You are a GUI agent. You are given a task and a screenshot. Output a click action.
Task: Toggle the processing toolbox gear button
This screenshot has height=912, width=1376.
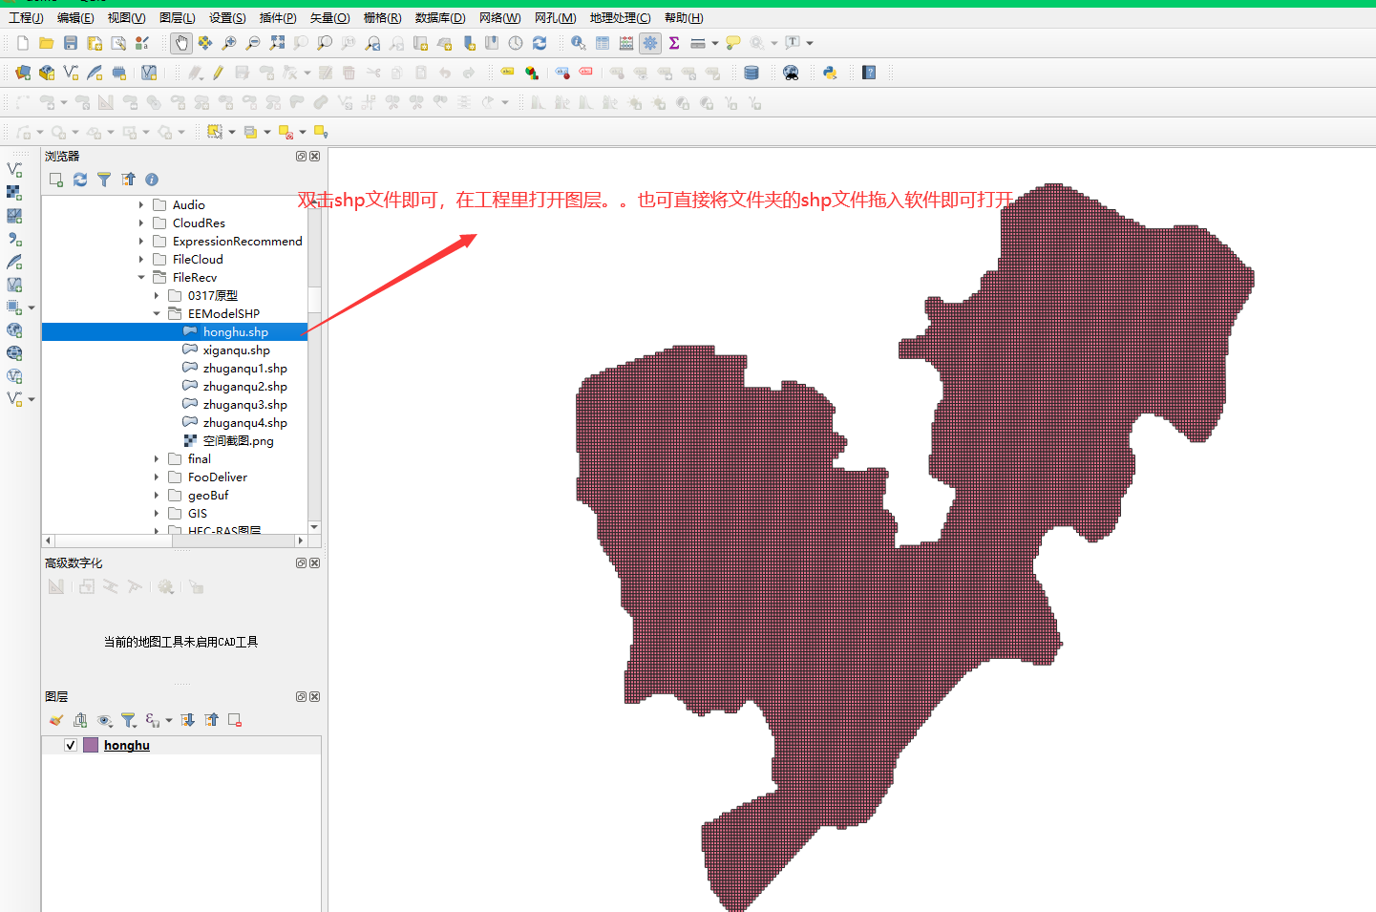pyautogui.click(x=650, y=43)
